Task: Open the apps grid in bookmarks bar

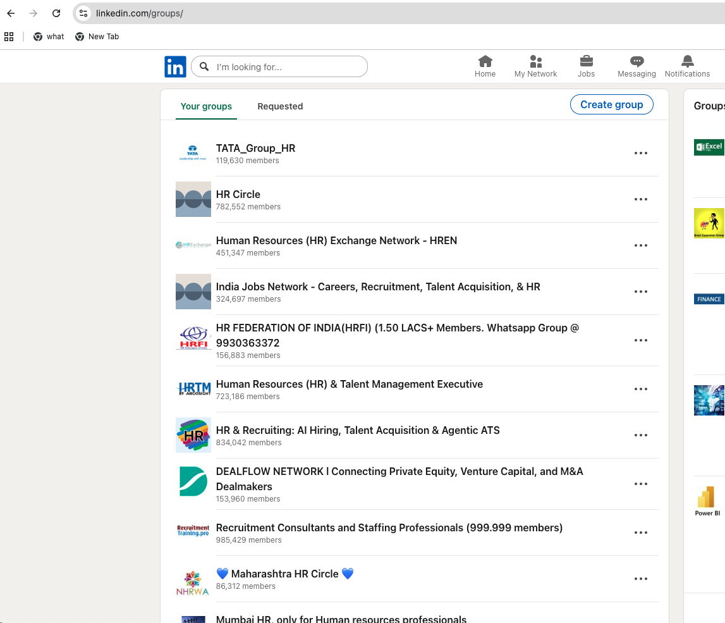Action: pos(9,37)
